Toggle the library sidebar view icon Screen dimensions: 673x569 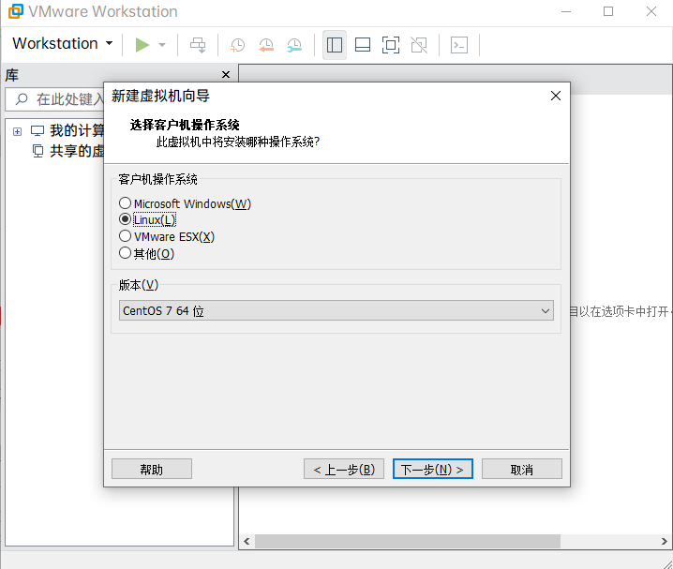coord(335,45)
